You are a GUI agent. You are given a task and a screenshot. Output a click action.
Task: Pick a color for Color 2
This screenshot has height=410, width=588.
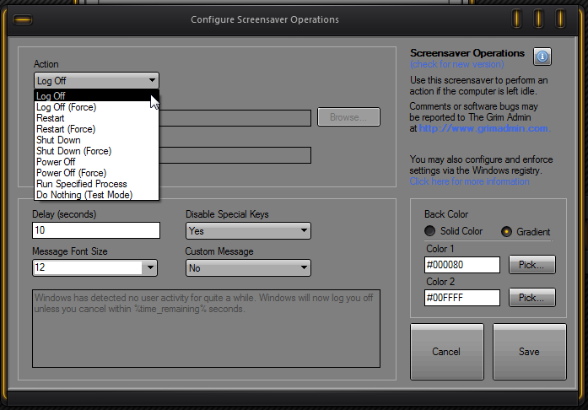531,298
